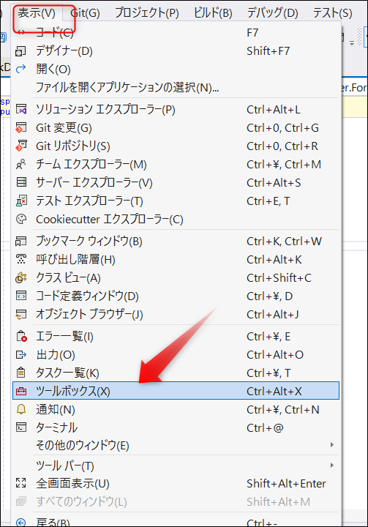368x527 pixels.
Task: Click the オブジェクト ブラウザー(J) icon
Action: click(x=20, y=315)
